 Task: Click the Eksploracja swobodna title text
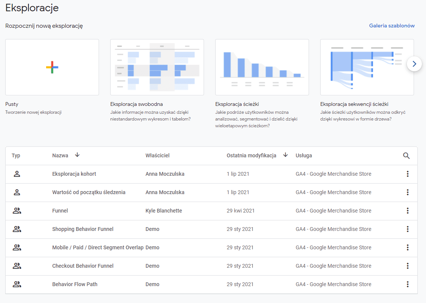136,104
